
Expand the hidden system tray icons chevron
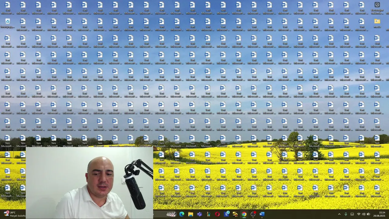click(339, 214)
